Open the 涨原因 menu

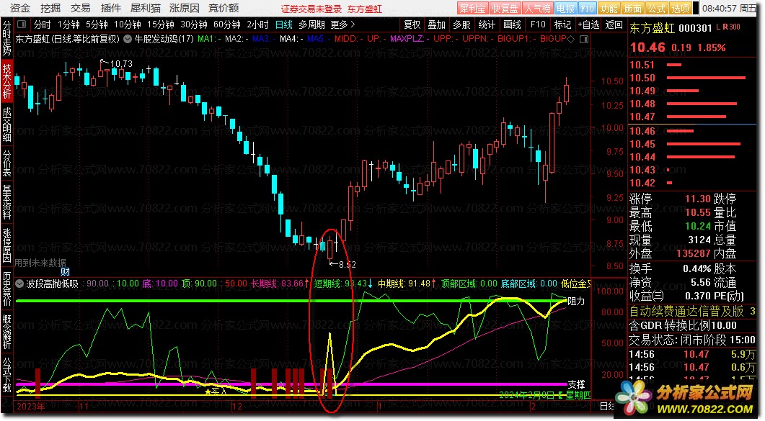185,8
